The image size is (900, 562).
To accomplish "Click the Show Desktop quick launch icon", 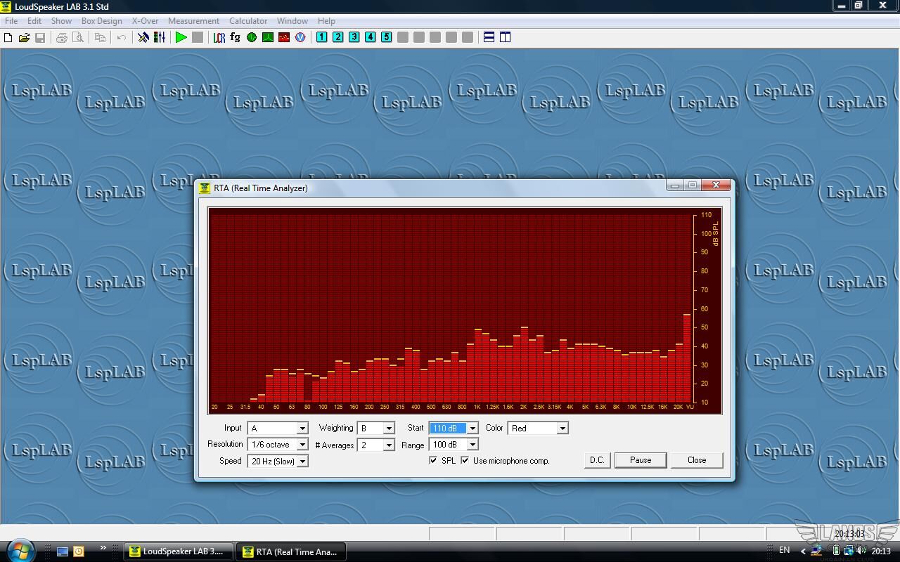I will [x=63, y=551].
